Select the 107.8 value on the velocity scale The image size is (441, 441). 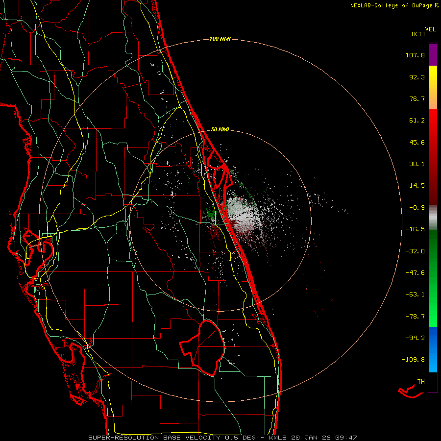415,55
